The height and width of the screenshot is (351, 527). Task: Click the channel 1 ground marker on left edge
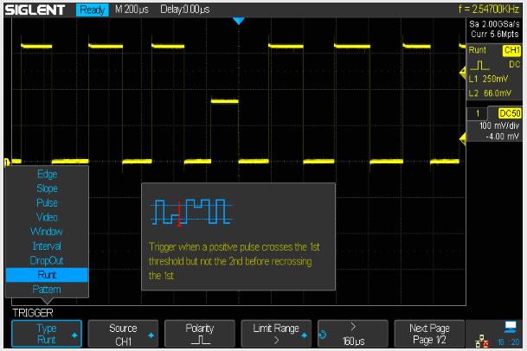[6, 161]
